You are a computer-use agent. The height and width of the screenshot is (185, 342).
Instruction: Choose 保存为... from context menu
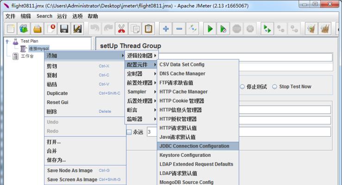point(85,160)
